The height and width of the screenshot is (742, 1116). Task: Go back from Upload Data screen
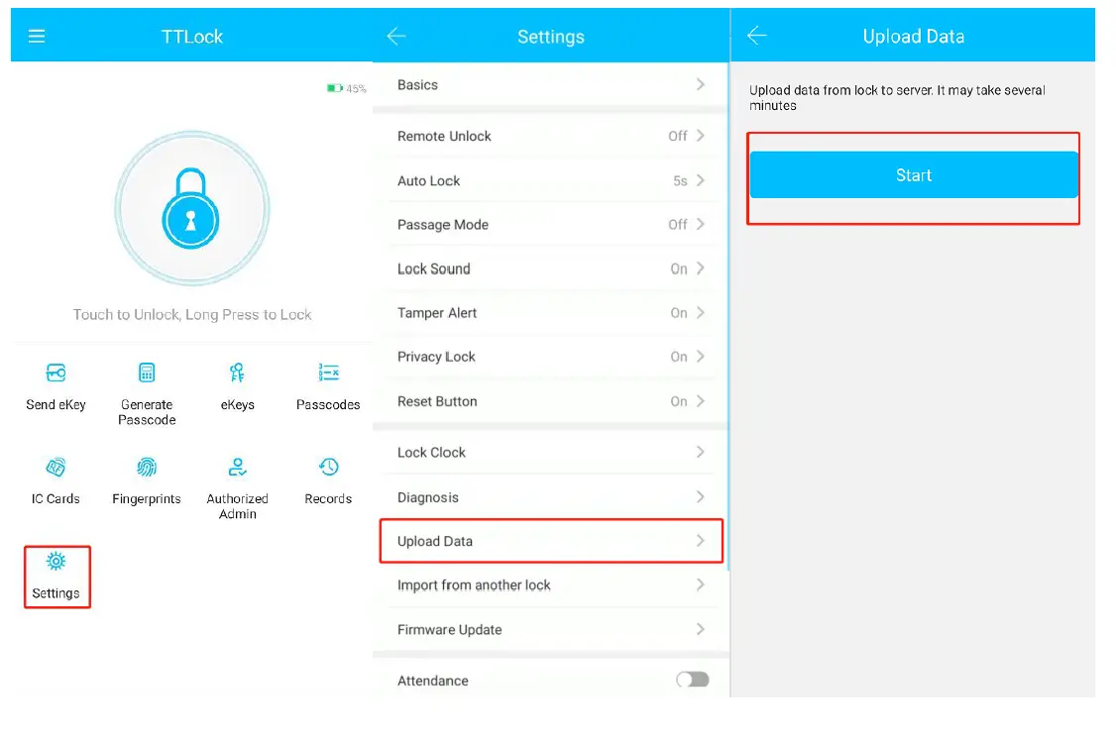point(757,37)
